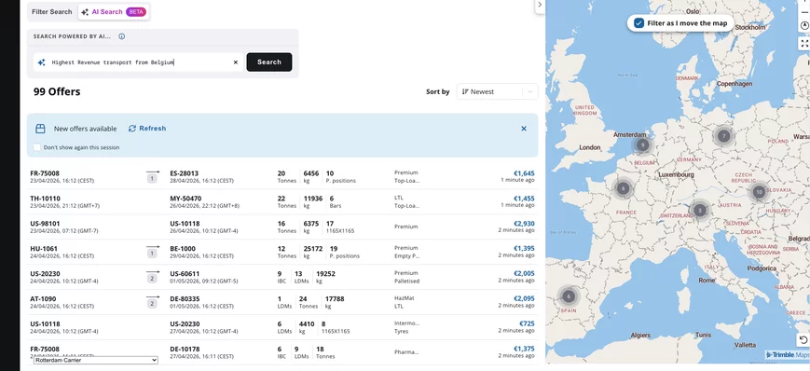Click destination BE-1000
The height and width of the screenshot is (371, 810).
[183, 249]
